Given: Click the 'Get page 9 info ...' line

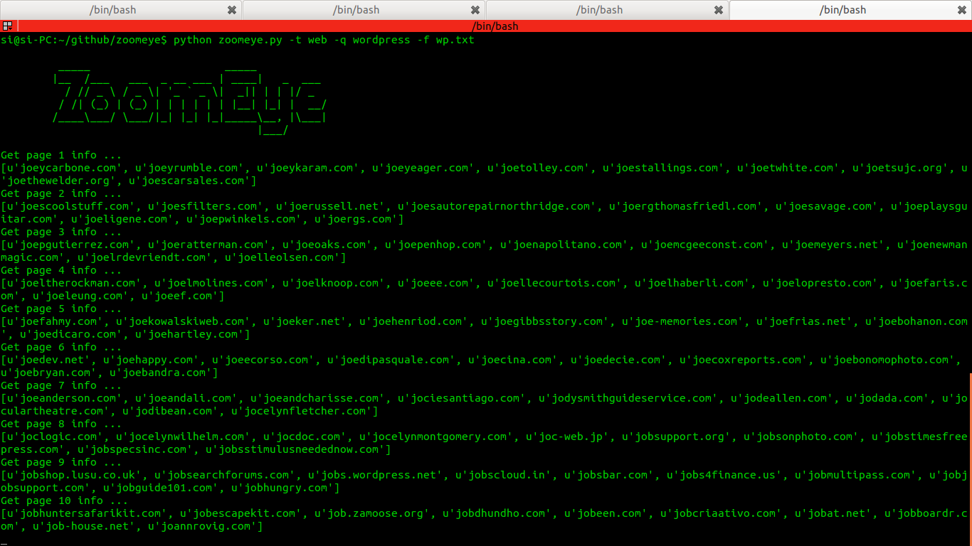Looking at the screenshot, I should (x=61, y=462).
